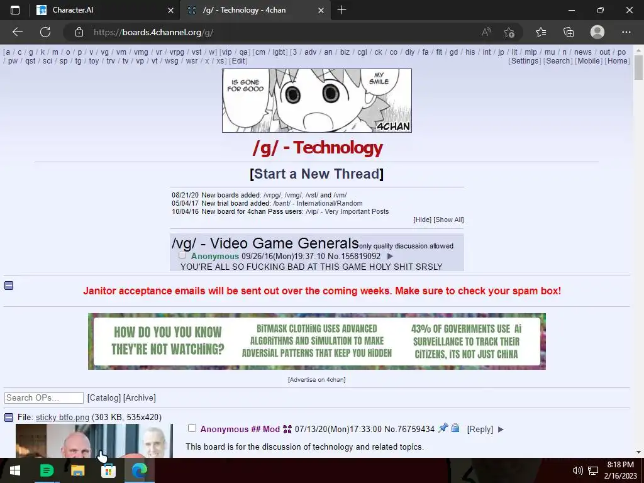Image resolution: width=644 pixels, height=483 pixels.
Task: Click the mod clover icon
Action: [287, 429]
